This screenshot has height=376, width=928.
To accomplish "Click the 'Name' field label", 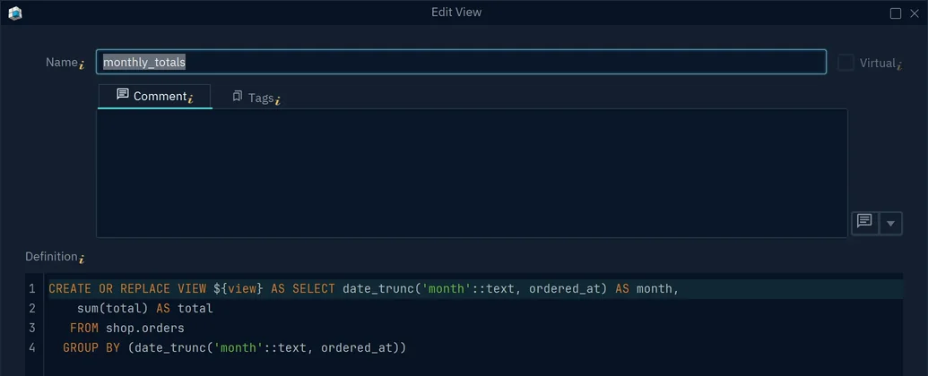I will 62,62.
